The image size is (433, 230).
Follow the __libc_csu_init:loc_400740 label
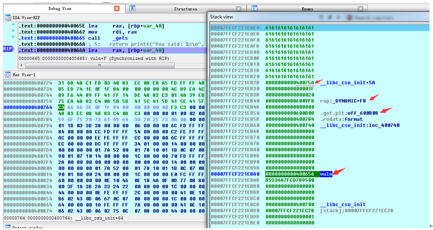coord(360,125)
